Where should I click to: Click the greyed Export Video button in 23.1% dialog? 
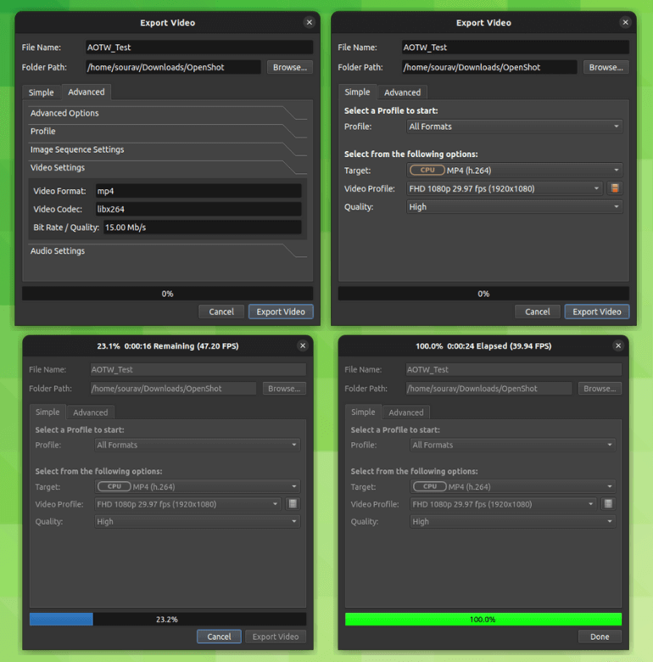(x=276, y=637)
